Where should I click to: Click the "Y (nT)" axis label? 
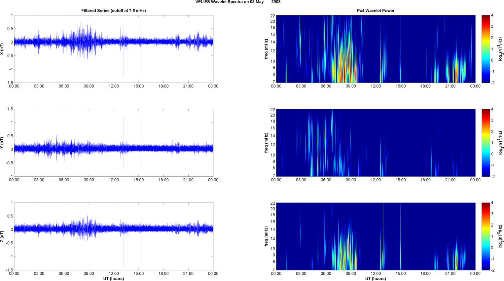2,143
